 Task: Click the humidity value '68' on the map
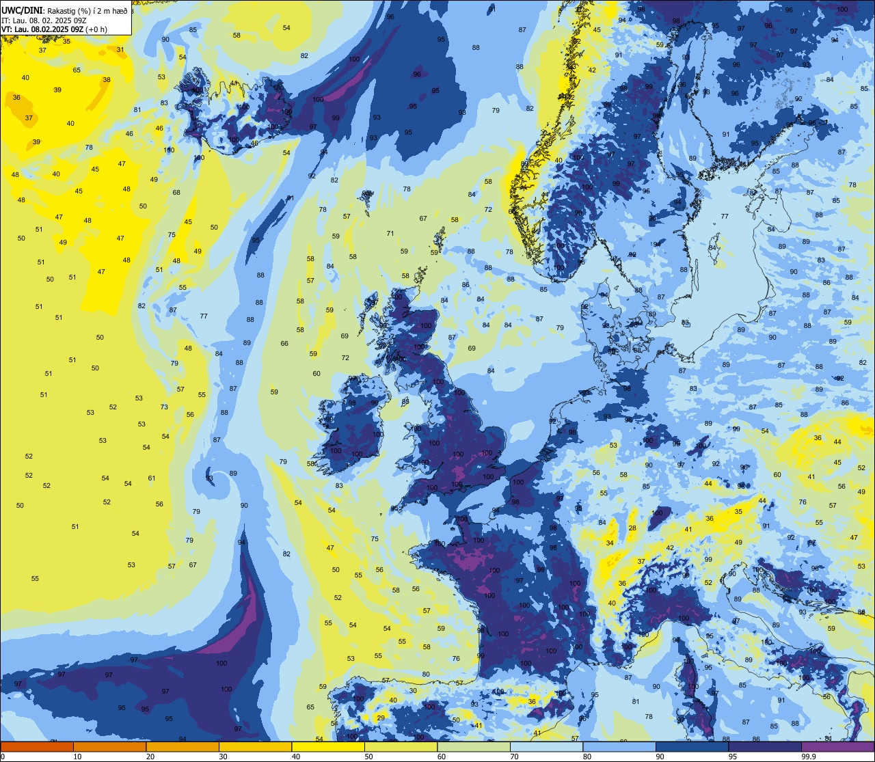click(x=176, y=193)
